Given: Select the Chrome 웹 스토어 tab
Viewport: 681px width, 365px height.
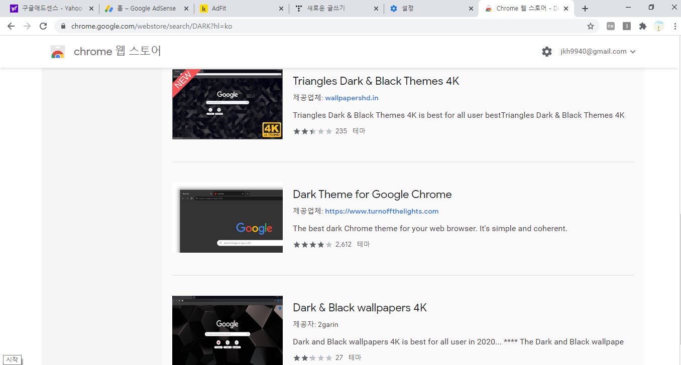Looking at the screenshot, I should [526, 9].
